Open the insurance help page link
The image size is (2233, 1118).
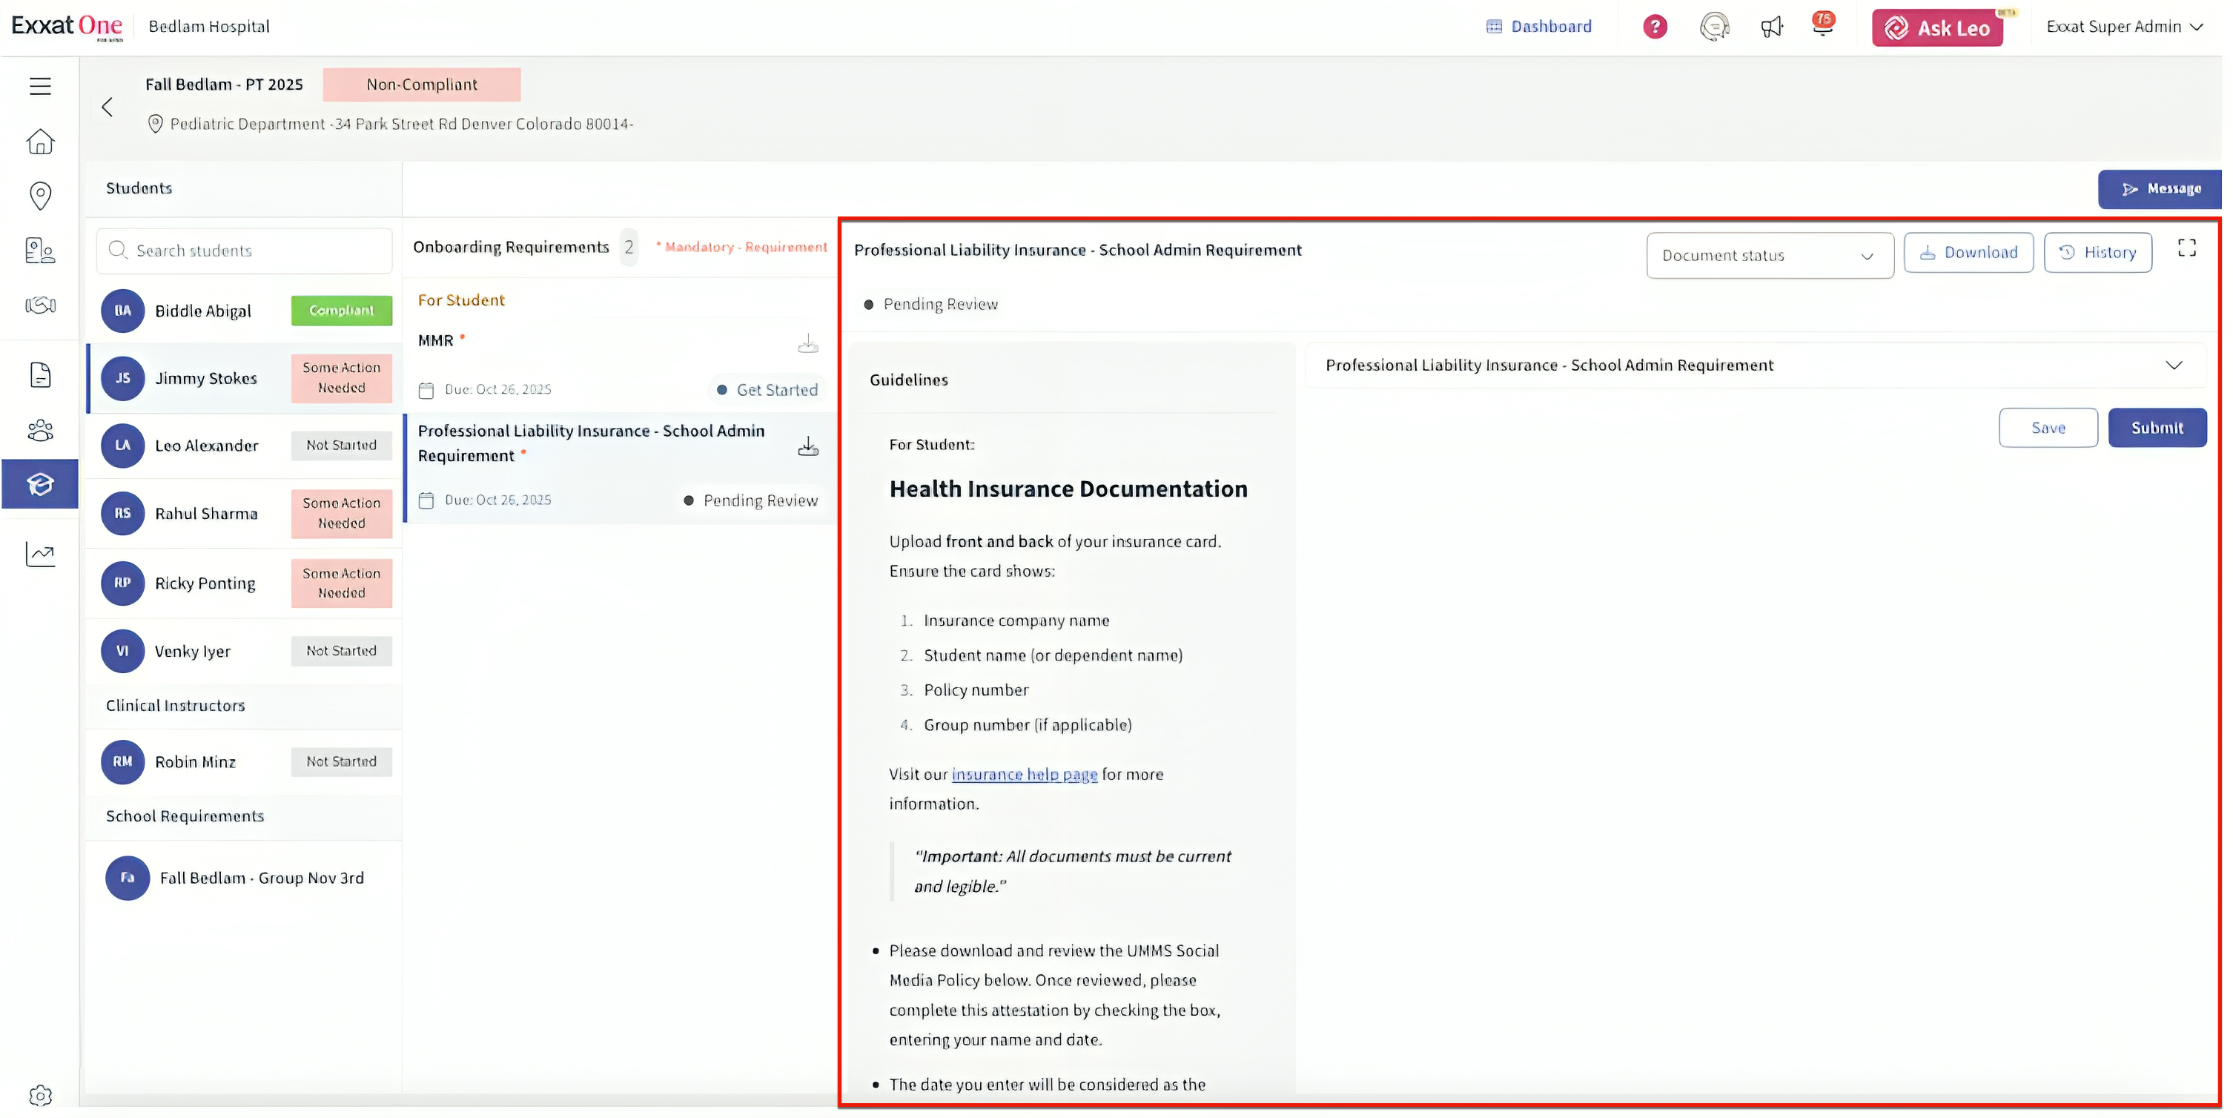pos(1024,774)
